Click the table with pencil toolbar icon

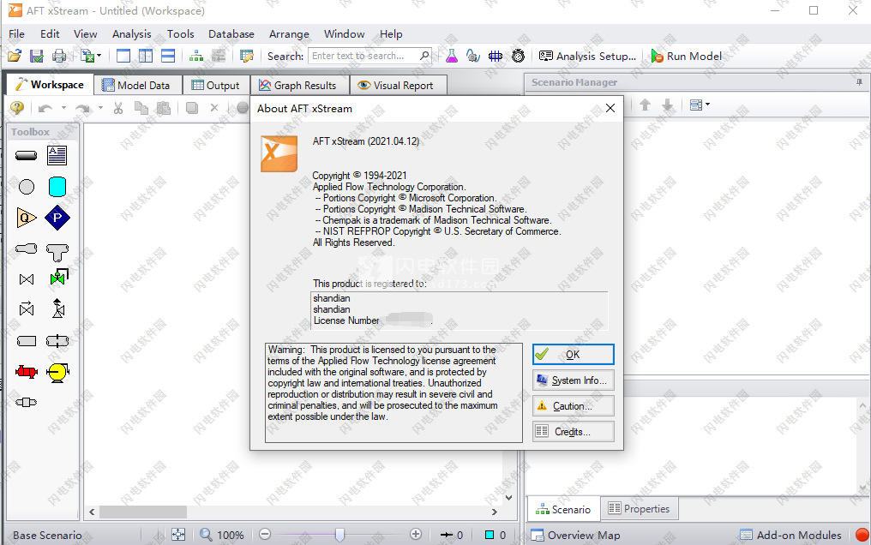tap(247, 56)
